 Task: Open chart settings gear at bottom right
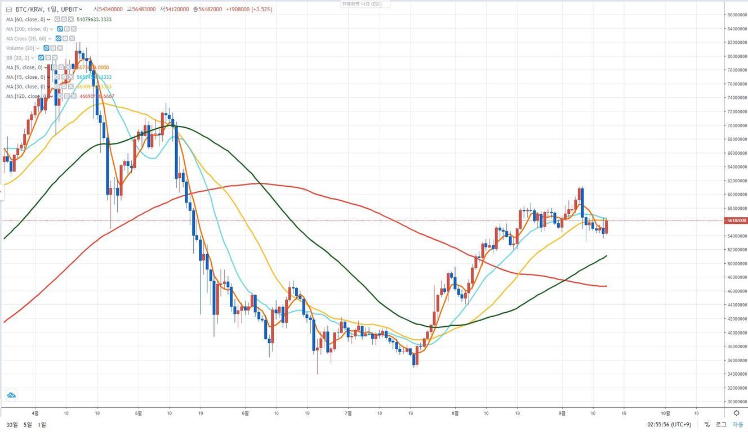(x=736, y=413)
